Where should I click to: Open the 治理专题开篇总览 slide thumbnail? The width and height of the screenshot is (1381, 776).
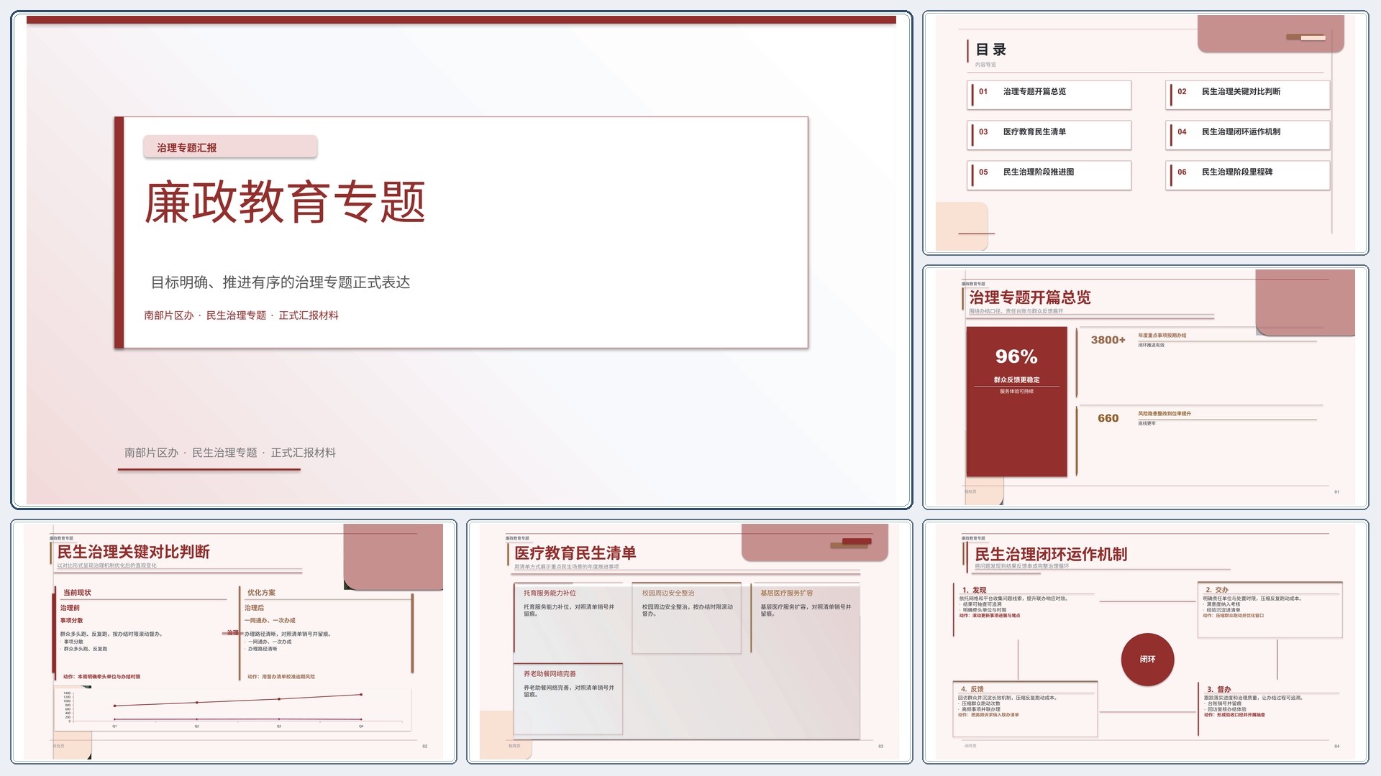click(x=1145, y=387)
